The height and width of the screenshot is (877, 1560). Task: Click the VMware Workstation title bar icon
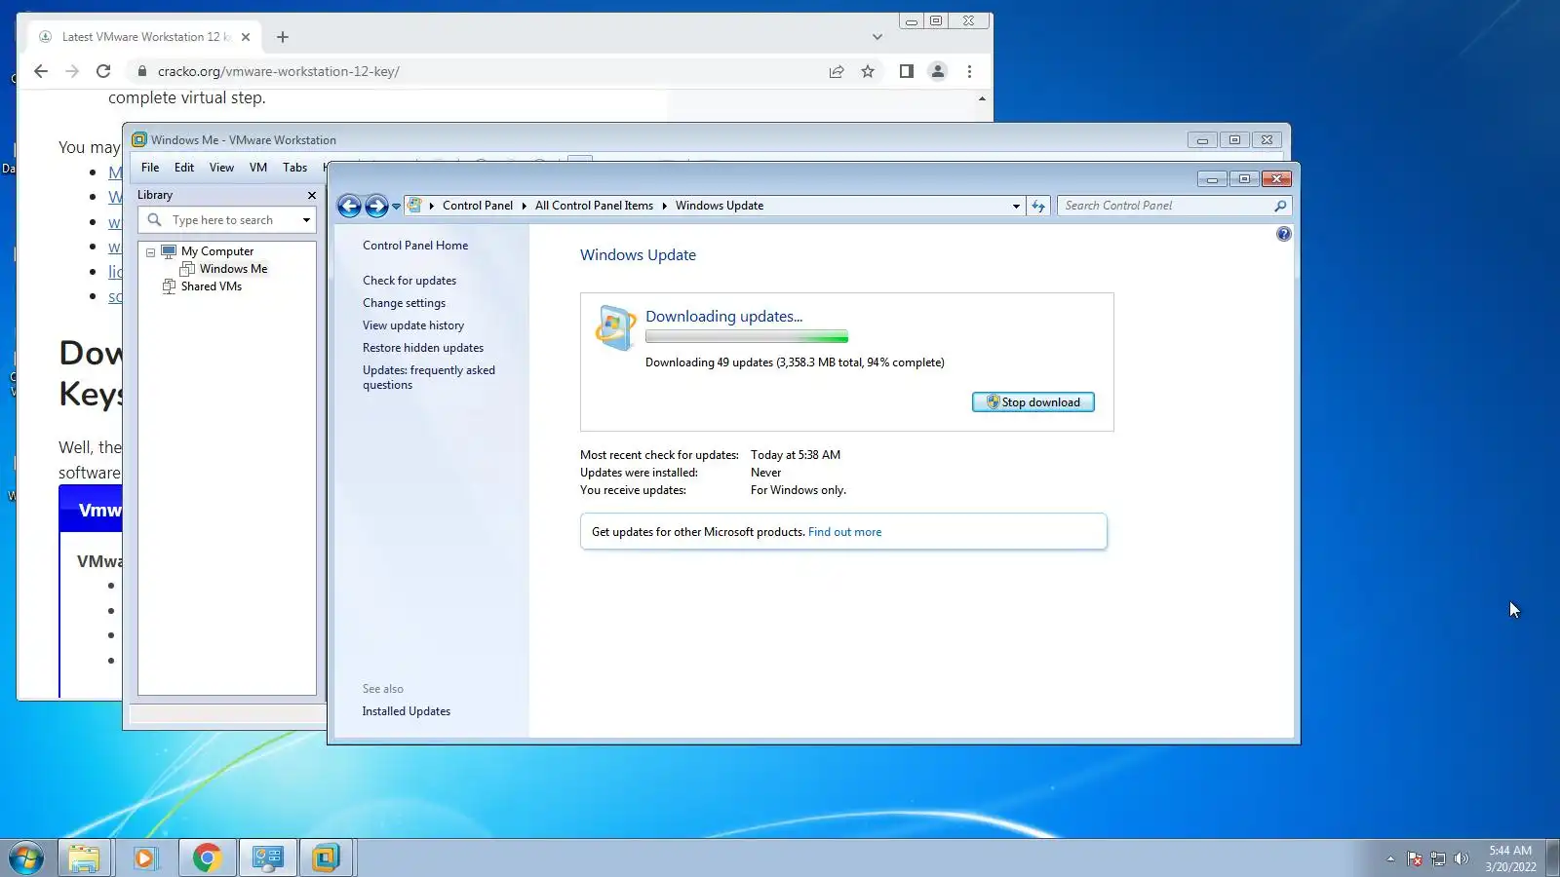139,139
